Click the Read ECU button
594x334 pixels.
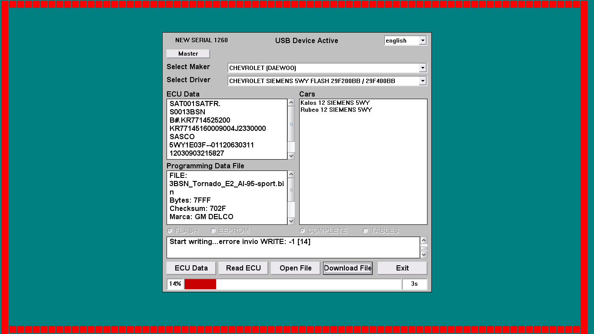coord(244,268)
